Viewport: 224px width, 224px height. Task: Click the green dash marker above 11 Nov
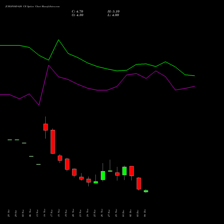(x=39, y=164)
